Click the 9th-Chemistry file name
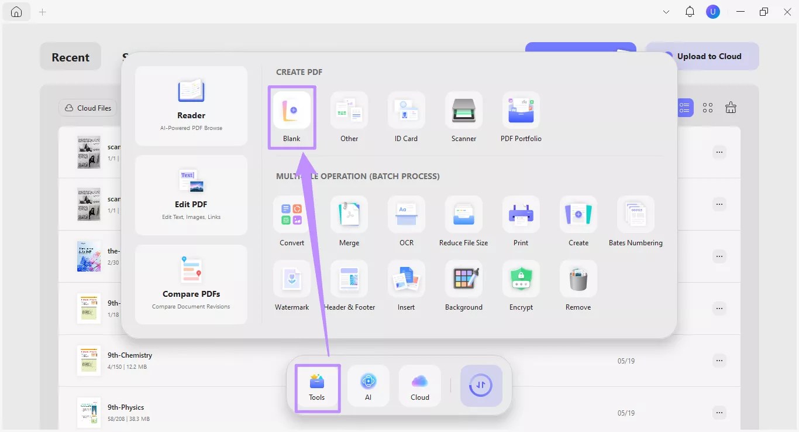The width and height of the screenshot is (799, 432). coord(130,355)
